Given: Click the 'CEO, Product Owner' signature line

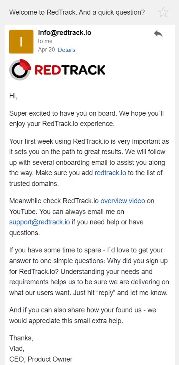Looking at the screenshot, I should [x=41, y=359].
